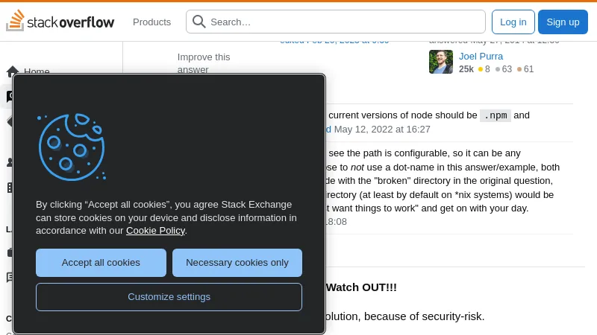Focus the Search input field

pos(335,22)
